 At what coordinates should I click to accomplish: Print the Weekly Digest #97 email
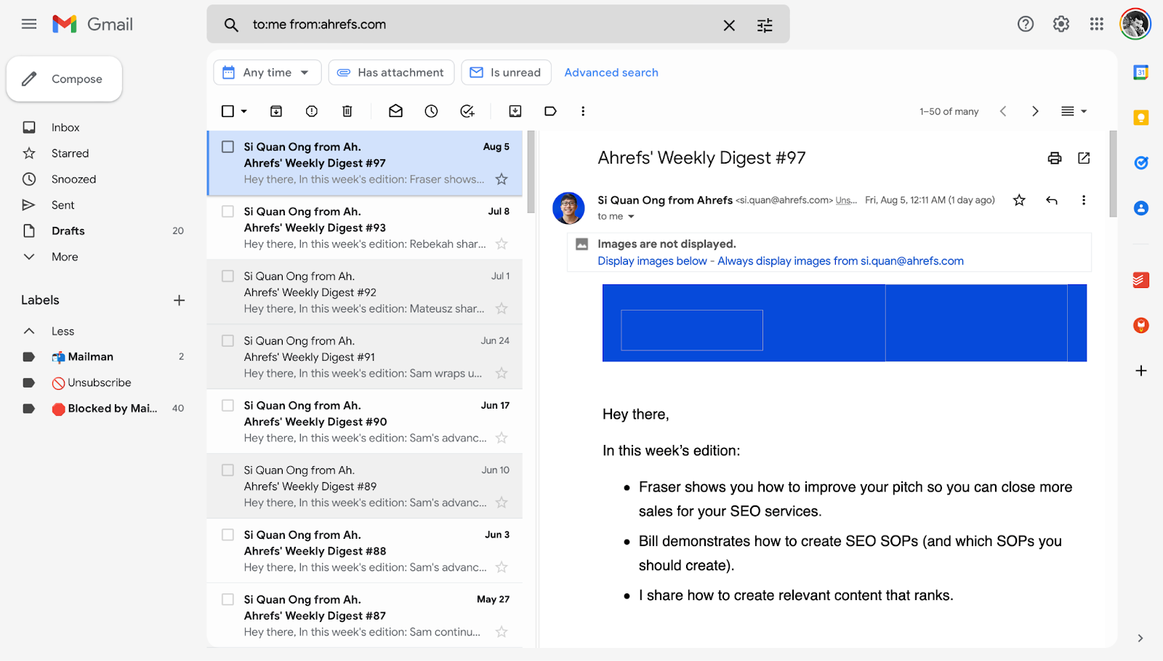[x=1055, y=159]
